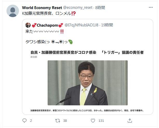Click the news headline about 加藤勝信 コロナ感染
Image resolution: width=159 pixels, height=128 pixels.
[87, 52]
